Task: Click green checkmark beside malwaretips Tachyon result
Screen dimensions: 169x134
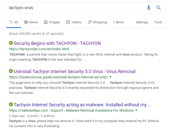Action: [11, 105]
